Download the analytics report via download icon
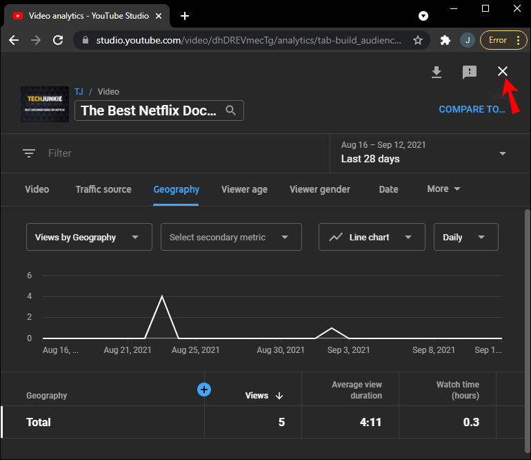 (x=436, y=73)
